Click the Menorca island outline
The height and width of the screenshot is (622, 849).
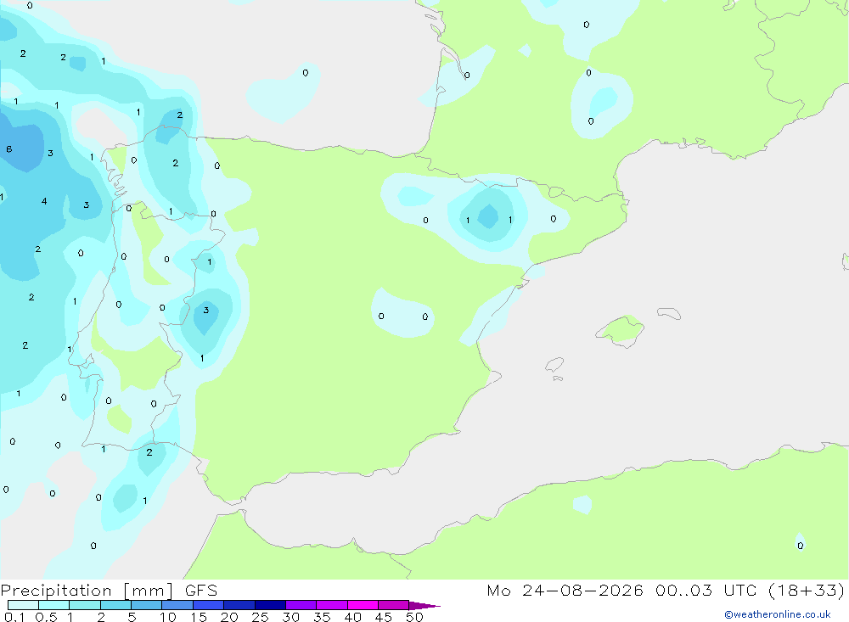[669, 313]
